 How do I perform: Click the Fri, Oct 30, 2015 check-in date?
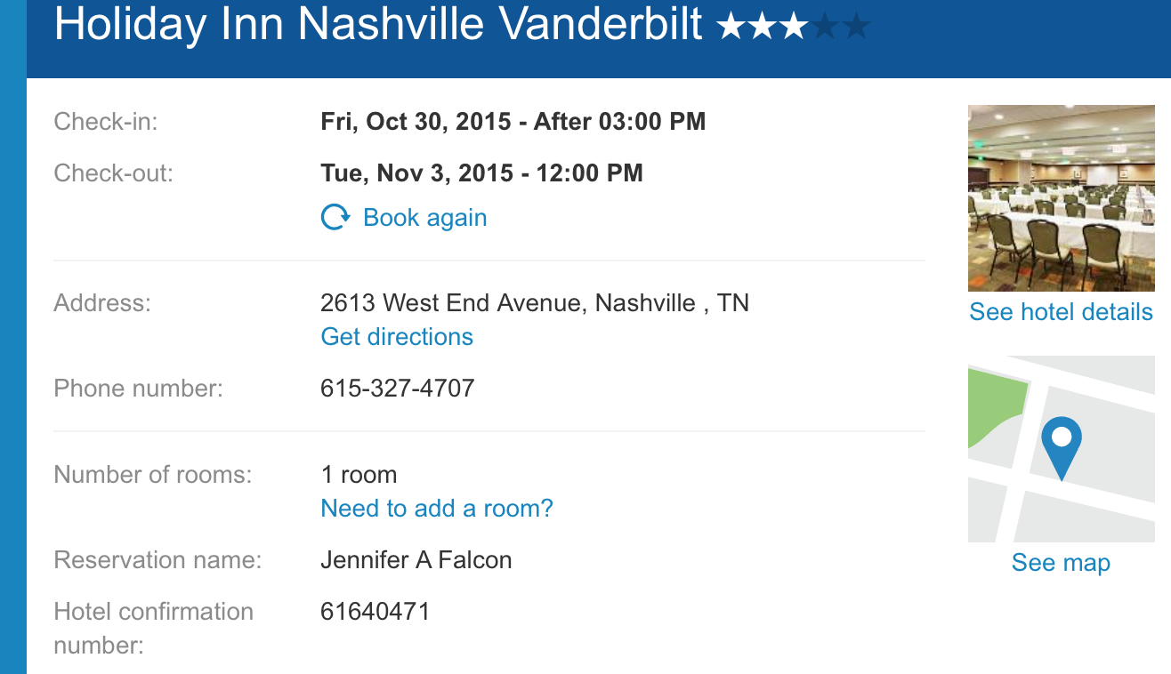tap(416, 122)
